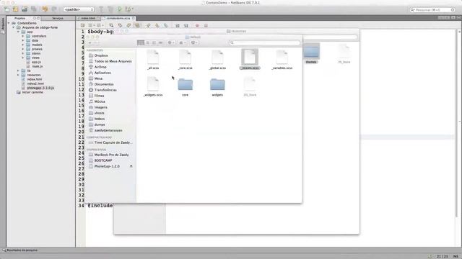Open Dropbox in Finder sidebar
Viewport: 462px width, 259px height.
pyautogui.click(x=101, y=55)
